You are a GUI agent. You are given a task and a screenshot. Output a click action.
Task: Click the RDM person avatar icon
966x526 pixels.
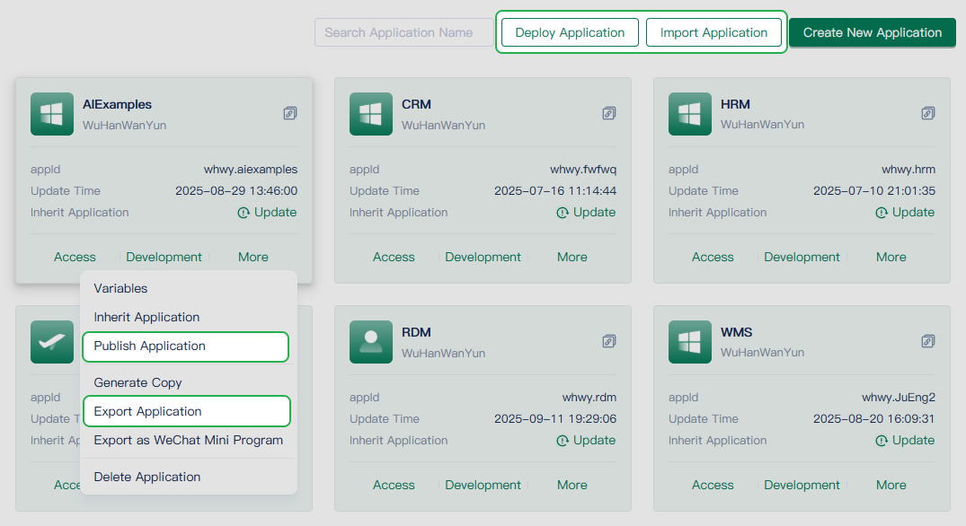tap(371, 342)
